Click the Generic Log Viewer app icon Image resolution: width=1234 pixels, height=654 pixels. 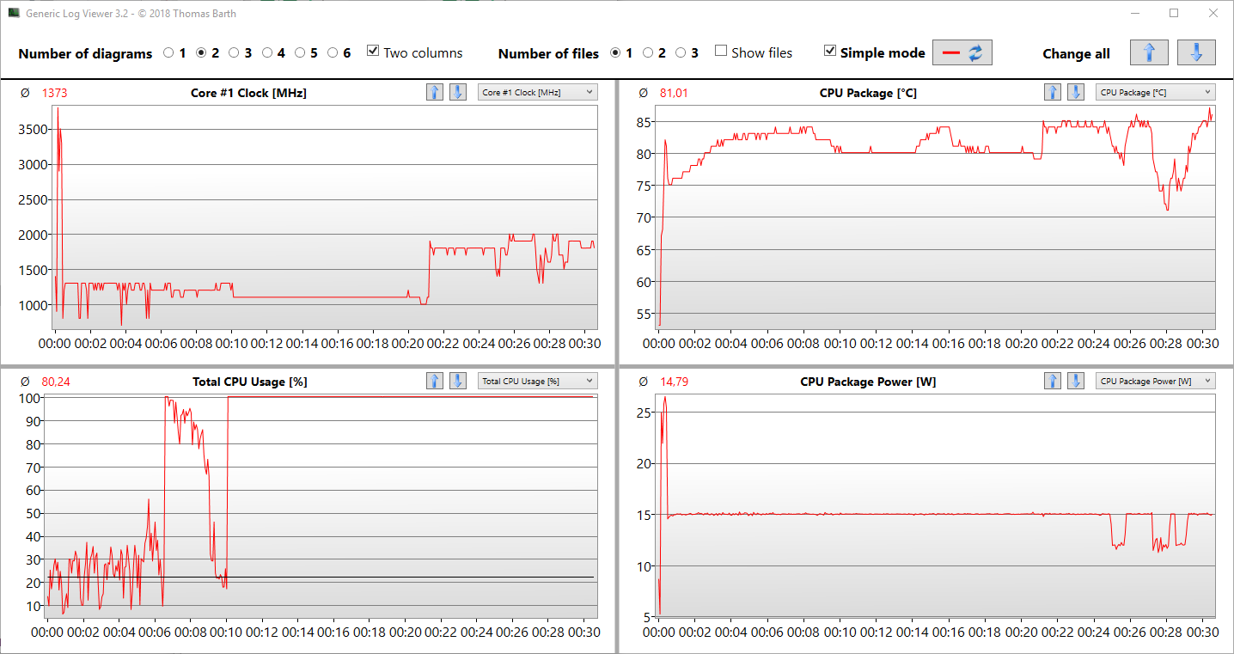coord(14,13)
